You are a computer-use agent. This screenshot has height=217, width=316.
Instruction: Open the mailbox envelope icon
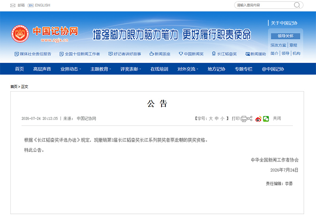click(13, 6)
